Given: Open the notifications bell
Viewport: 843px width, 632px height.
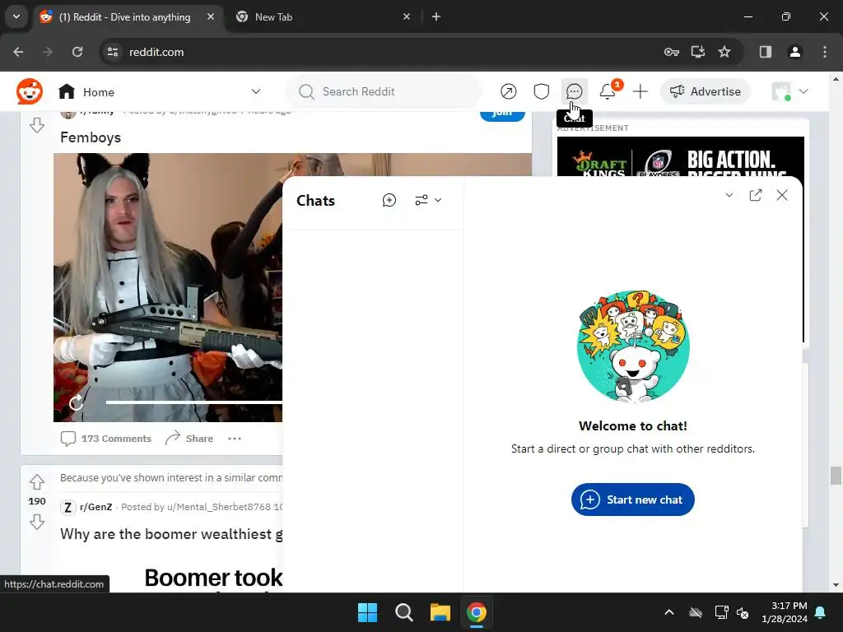Looking at the screenshot, I should pyautogui.click(x=608, y=91).
